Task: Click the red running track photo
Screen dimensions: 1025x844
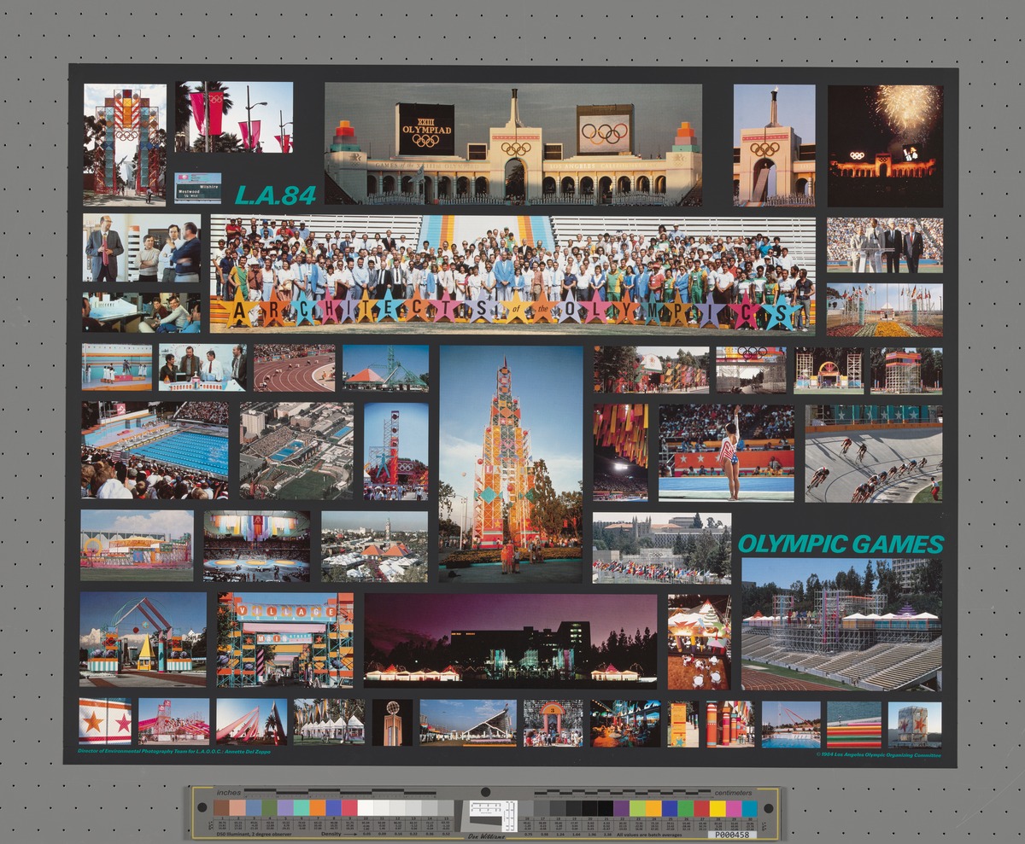Action: coord(294,367)
